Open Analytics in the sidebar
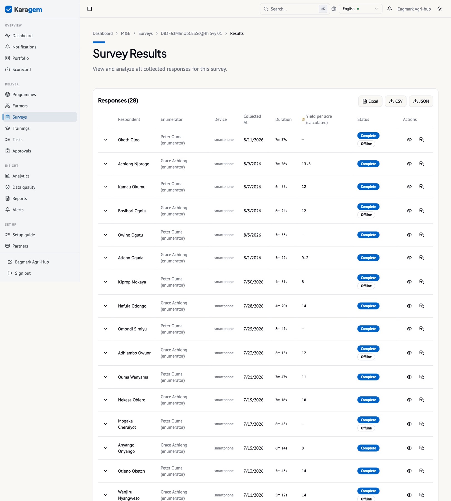The width and height of the screenshot is (451, 501). click(x=40, y=176)
